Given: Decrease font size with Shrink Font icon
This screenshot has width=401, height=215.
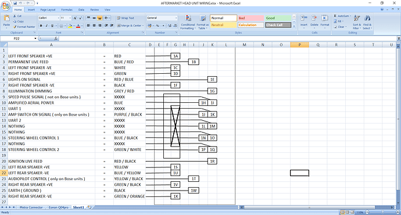Looking at the screenshot, I should tap(80, 18).
